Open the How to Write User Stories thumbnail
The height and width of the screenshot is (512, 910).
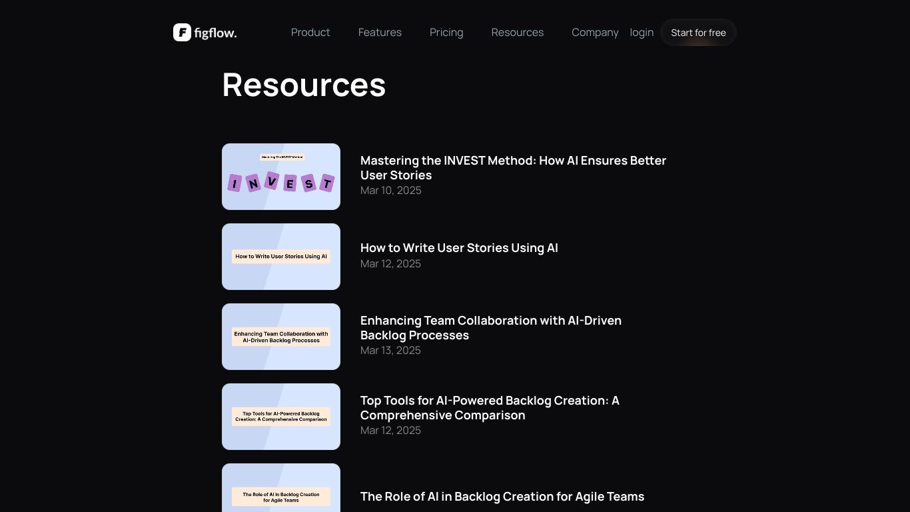pyautogui.click(x=281, y=257)
